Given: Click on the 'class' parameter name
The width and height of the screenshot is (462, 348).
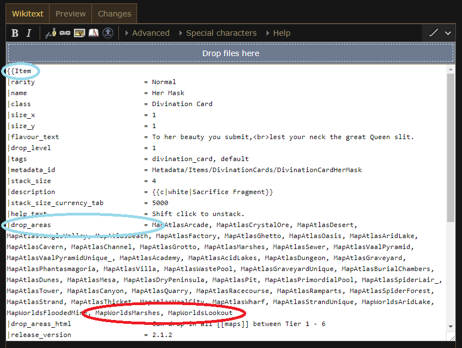Looking at the screenshot, I should tap(20, 104).
